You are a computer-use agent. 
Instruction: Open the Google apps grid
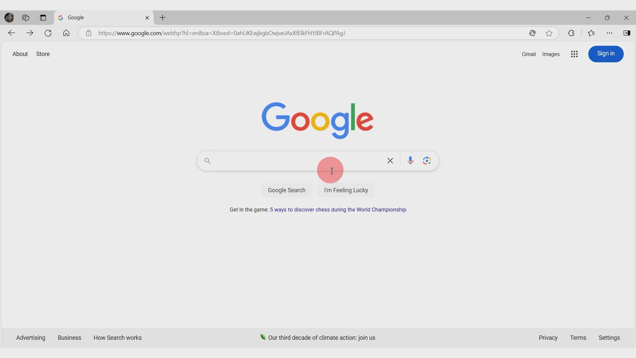574,54
